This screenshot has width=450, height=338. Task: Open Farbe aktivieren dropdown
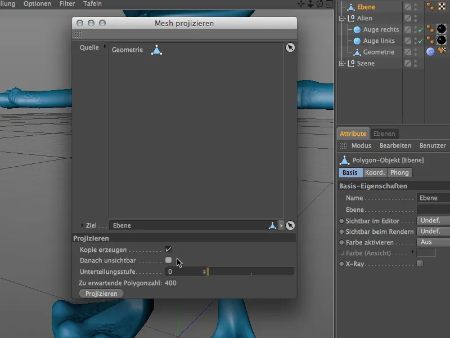tap(433, 242)
